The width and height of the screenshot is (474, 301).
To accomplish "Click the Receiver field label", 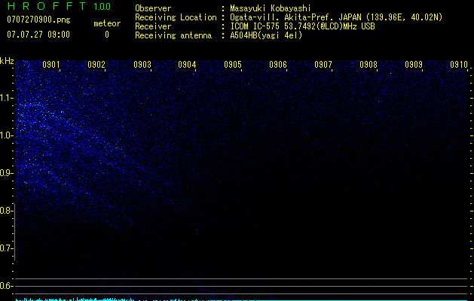I will point(153,26).
